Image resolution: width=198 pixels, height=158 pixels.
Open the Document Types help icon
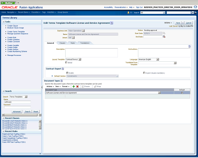tap(62, 81)
